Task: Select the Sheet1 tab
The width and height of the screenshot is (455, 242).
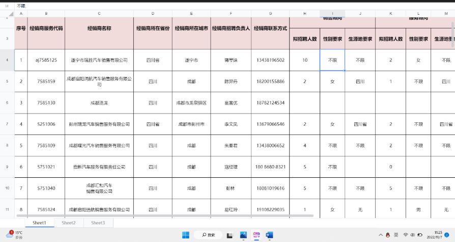Action: [x=39, y=223]
